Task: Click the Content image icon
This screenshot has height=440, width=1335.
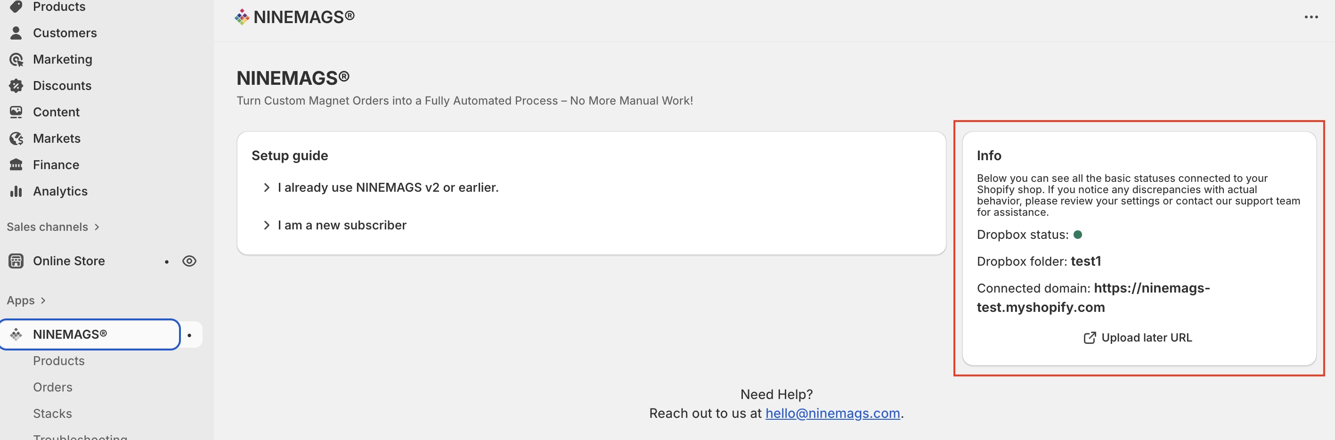Action: coord(16,112)
